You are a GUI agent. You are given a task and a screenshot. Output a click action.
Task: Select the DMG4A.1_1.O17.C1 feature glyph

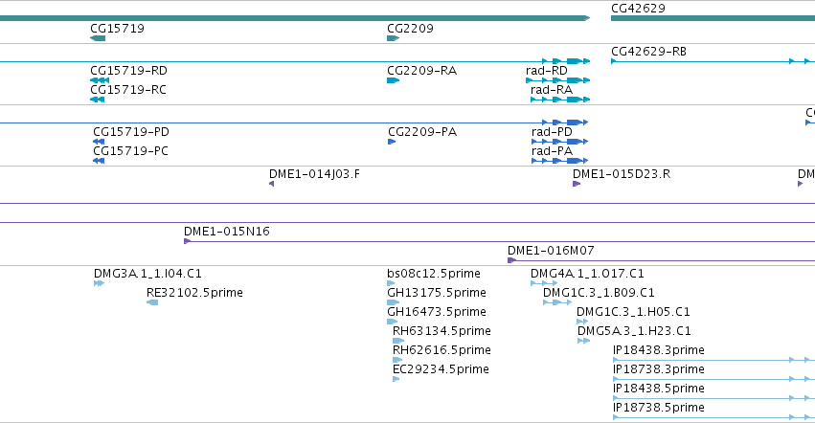[x=544, y=283]
